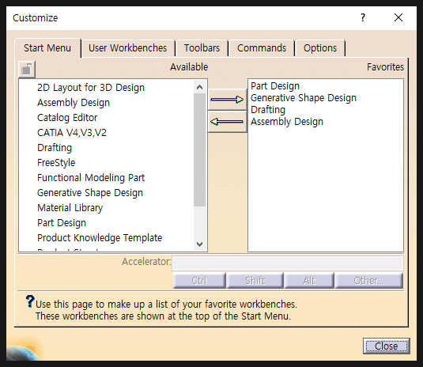Open the User Workbenches tab
423x367 pixels.
pos(127,48)
